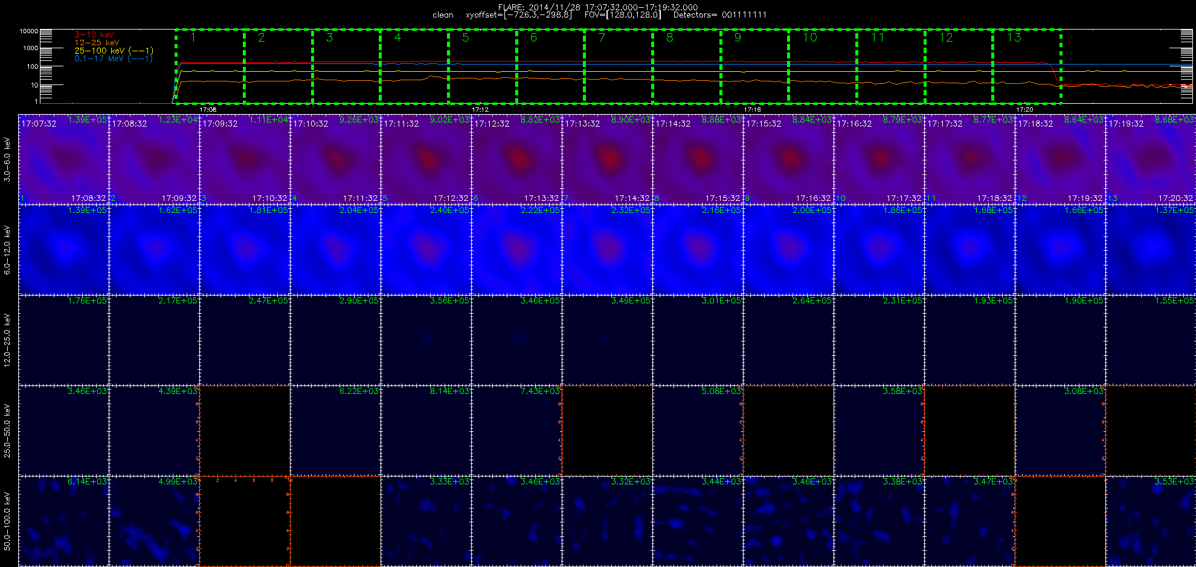Open the 6.0-12.0 keV image labeled 1.68E+05
This screenshot has width=1196, height=567.
pyautogui.click(x=969, y=250)
